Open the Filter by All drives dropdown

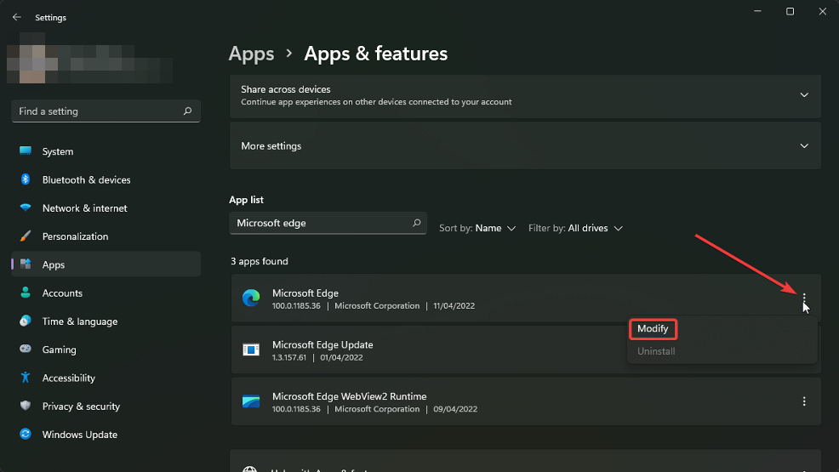(576, 228)
